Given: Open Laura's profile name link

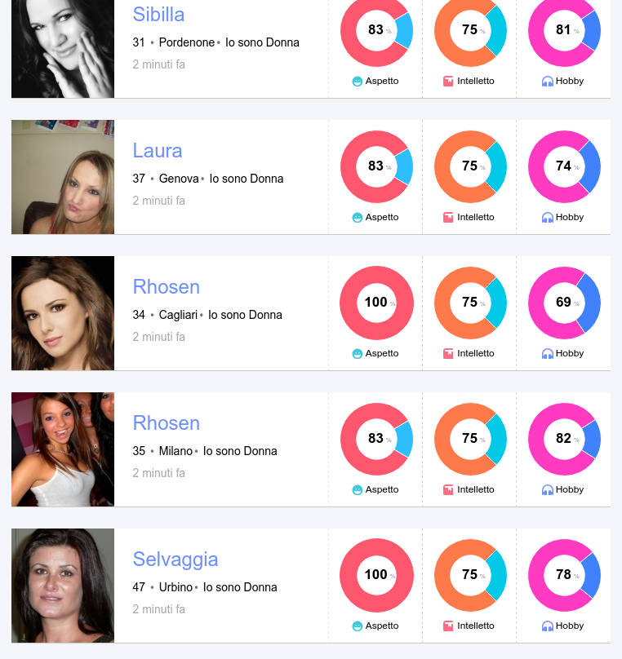Looking at the screenshot, I should click(x=158, y=150).
